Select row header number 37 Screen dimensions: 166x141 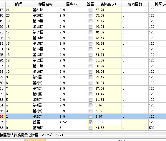click(3, 122)
